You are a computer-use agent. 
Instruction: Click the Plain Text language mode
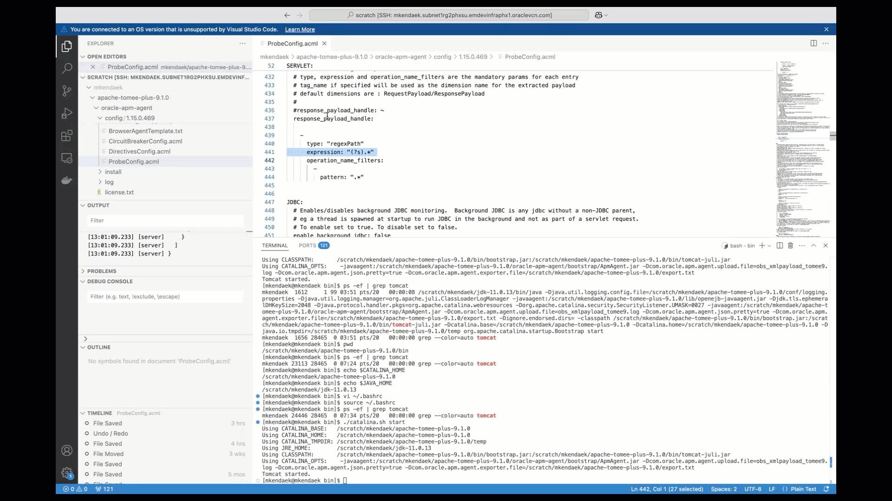[x=803, y=489]
